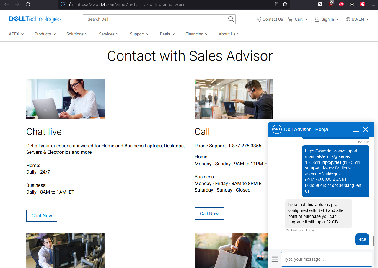Click the search magnifier icon

(x=231, y=19)
